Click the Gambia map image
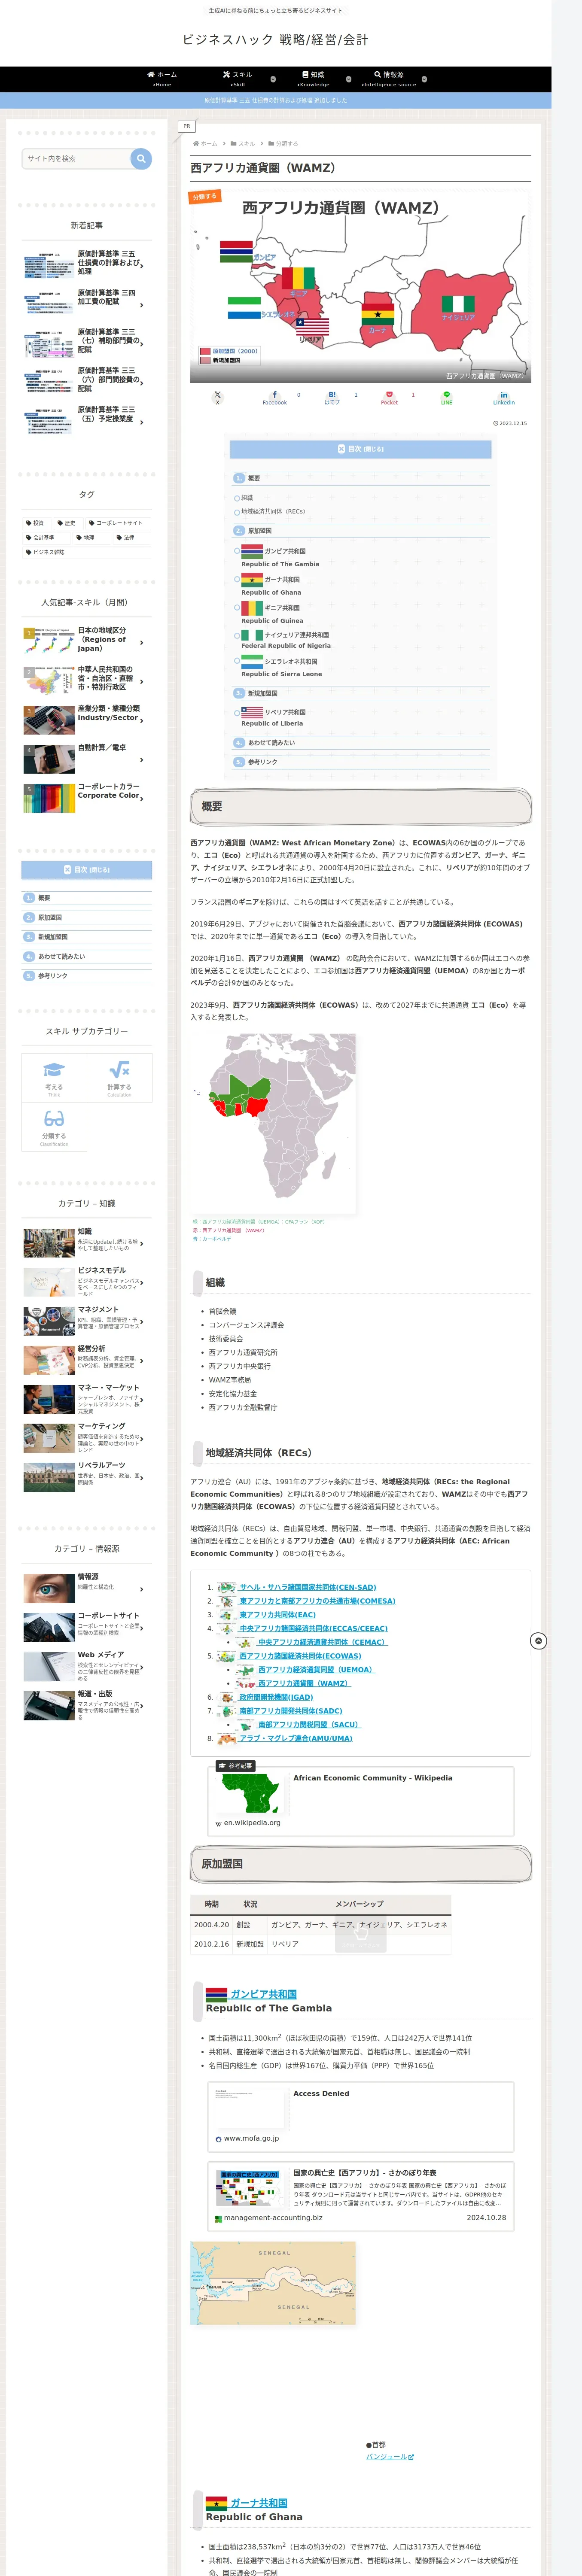582x2576 pixels. pos(273,2283)
